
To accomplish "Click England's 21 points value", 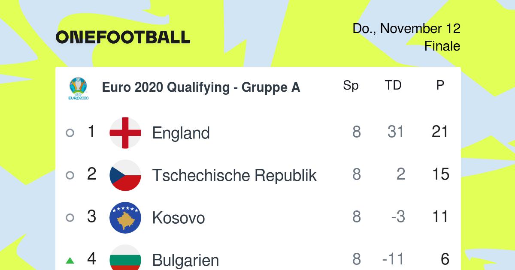I will click(x=440, y=132).
